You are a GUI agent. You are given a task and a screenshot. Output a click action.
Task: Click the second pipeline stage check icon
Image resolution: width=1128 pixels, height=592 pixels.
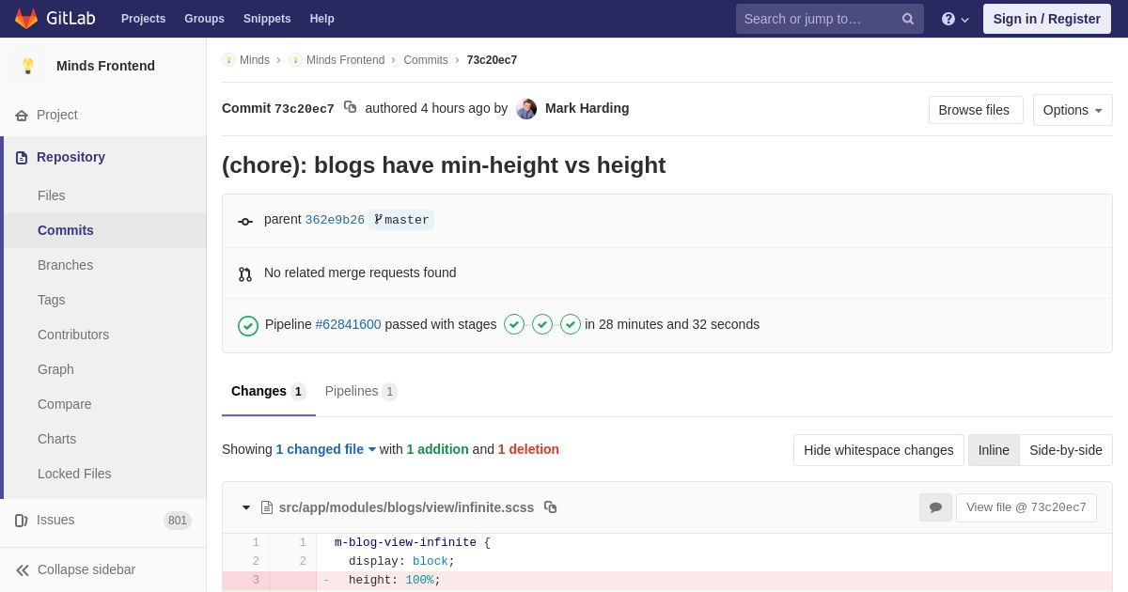click(542, 324)
